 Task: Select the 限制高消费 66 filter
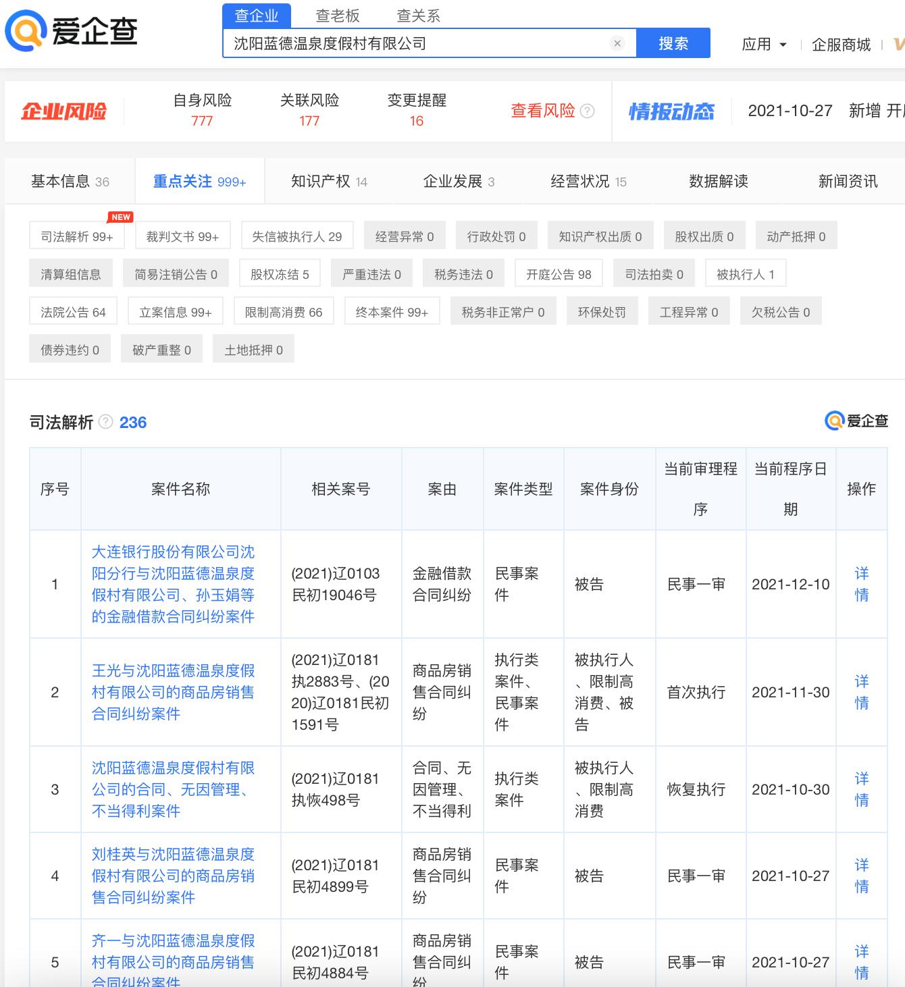tap(284, 311)
